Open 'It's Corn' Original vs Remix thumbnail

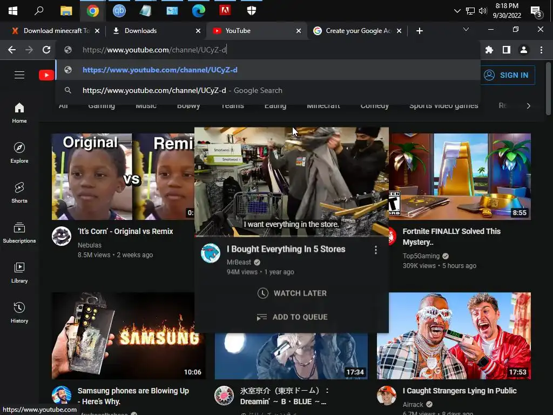(x=123, y=177)
